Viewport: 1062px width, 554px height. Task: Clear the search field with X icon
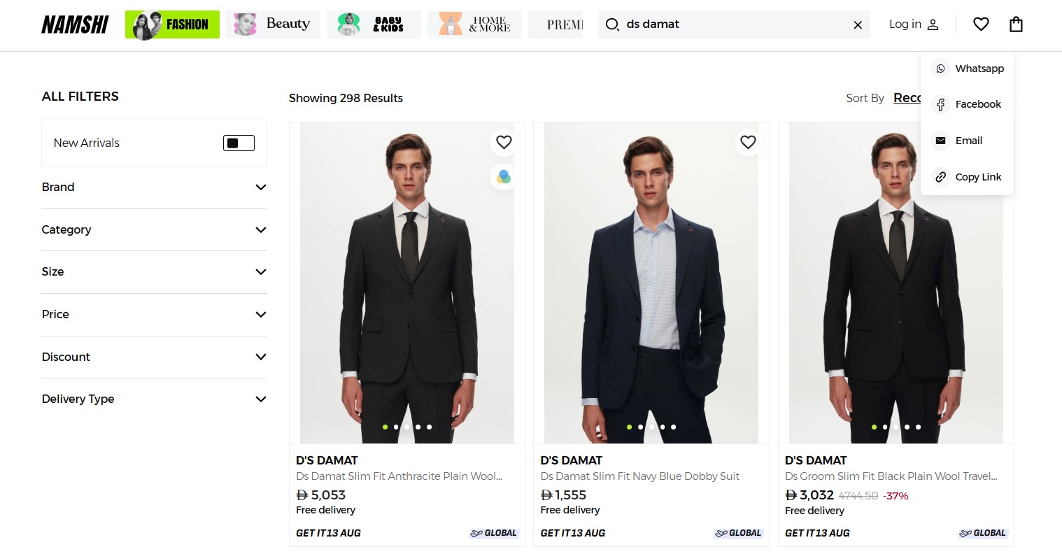[x=858, y=25]
